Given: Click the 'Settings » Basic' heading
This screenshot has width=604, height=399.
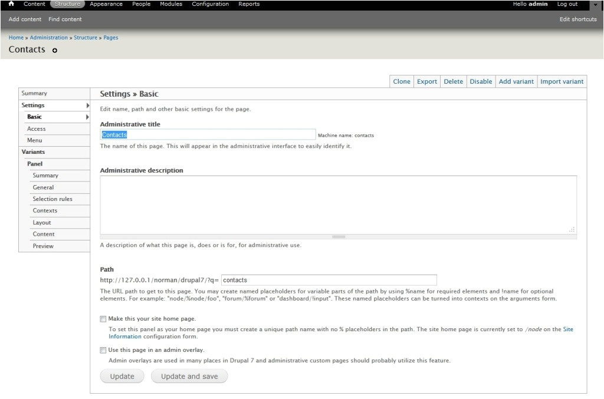Looking at the screenshot, I should (x=129, y=94).
